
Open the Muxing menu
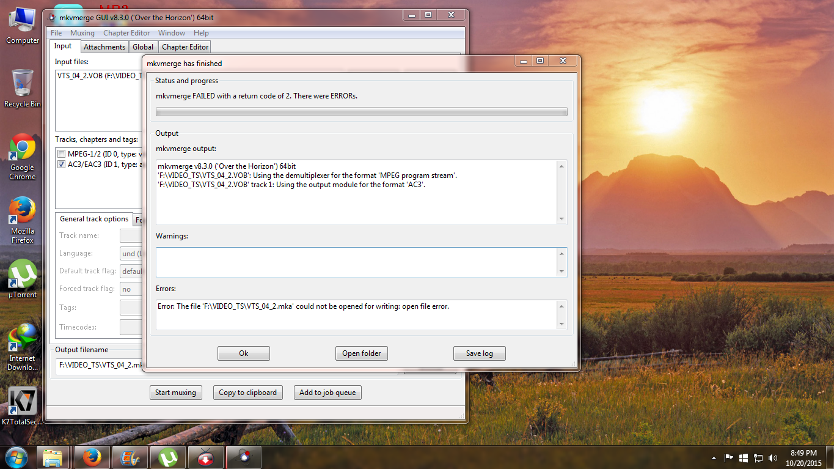(82, 33)
